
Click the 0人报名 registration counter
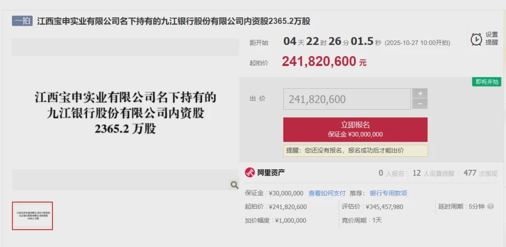391,173
